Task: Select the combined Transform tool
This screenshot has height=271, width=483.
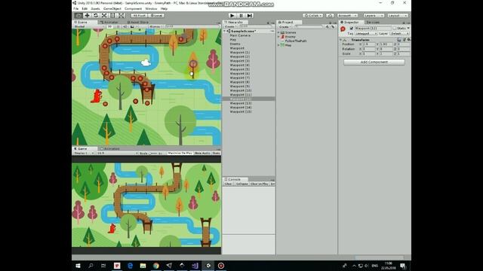Action: point(122,15)
